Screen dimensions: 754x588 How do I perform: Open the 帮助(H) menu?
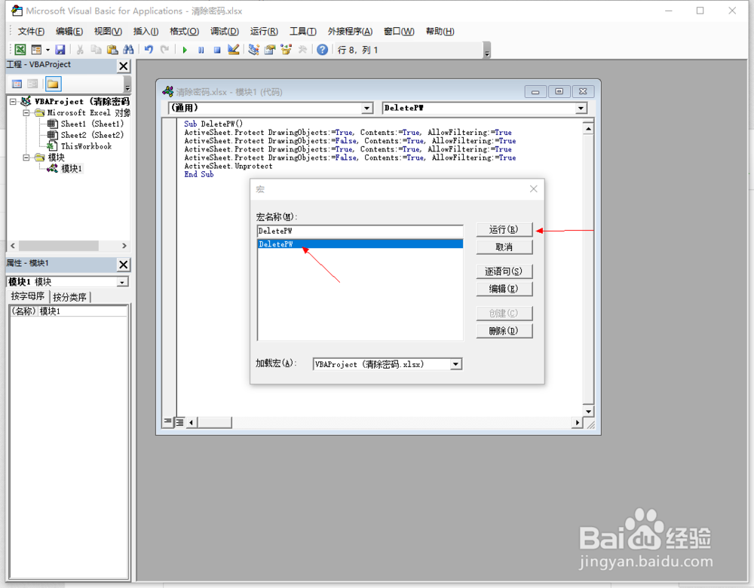click(x=440, y=31)
